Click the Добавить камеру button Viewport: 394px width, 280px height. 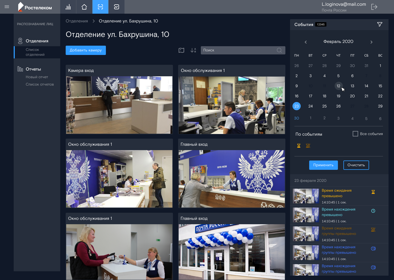pyautogui.click(x=86, y=50)
